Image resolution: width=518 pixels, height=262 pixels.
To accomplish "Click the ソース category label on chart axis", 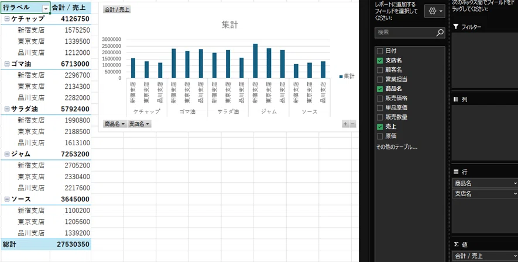I will pyautogui.click(x=310, y=112).
